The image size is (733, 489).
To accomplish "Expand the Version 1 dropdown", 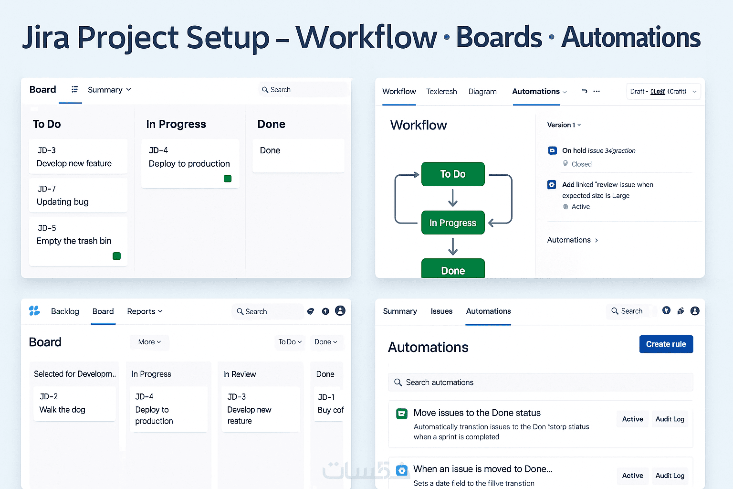I will 564,125.
